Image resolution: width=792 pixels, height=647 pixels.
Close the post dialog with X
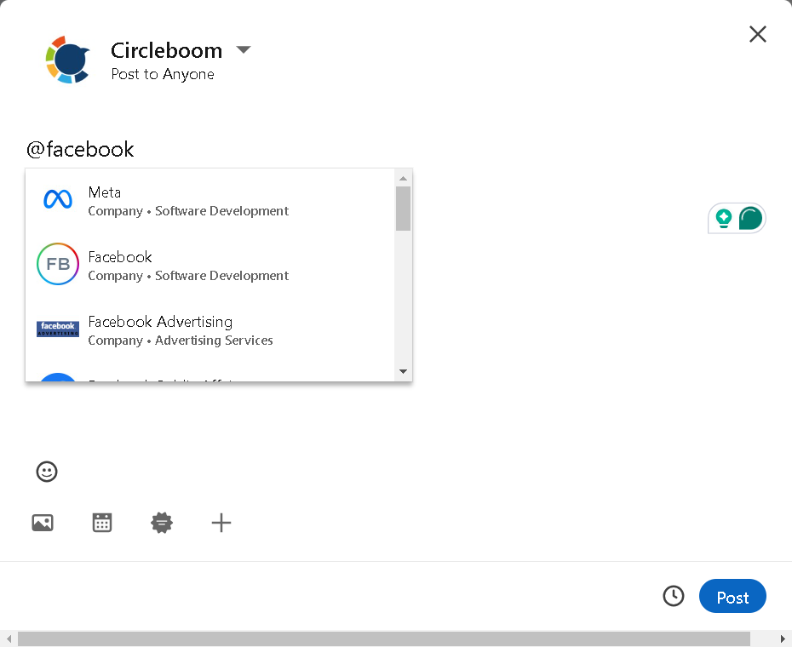[x=758, y=34]
